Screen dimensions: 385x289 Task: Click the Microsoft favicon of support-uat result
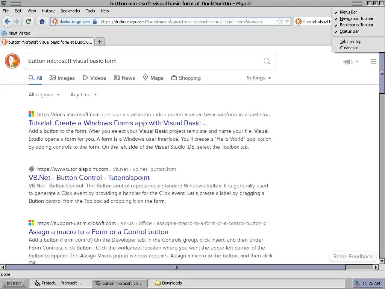tap(32, 223)
